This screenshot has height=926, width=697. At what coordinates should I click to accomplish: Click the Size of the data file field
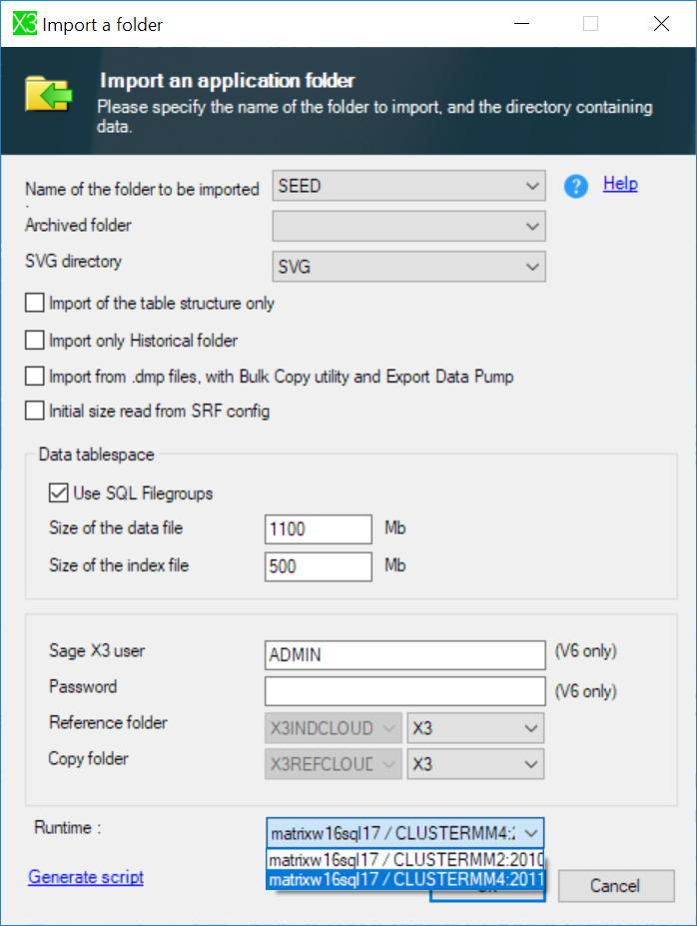319,529
